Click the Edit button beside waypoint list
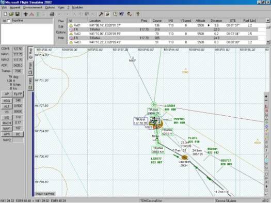The width and height of the screenshot is (271, 203). click(x=61, y=27)
